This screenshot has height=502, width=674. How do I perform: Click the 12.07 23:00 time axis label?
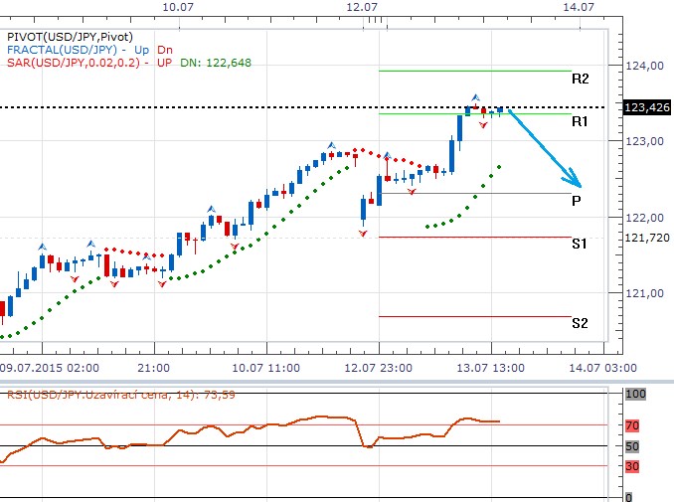click(378, 367)
